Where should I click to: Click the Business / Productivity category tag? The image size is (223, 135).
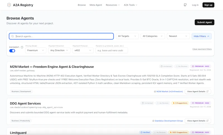coord(21,121)
